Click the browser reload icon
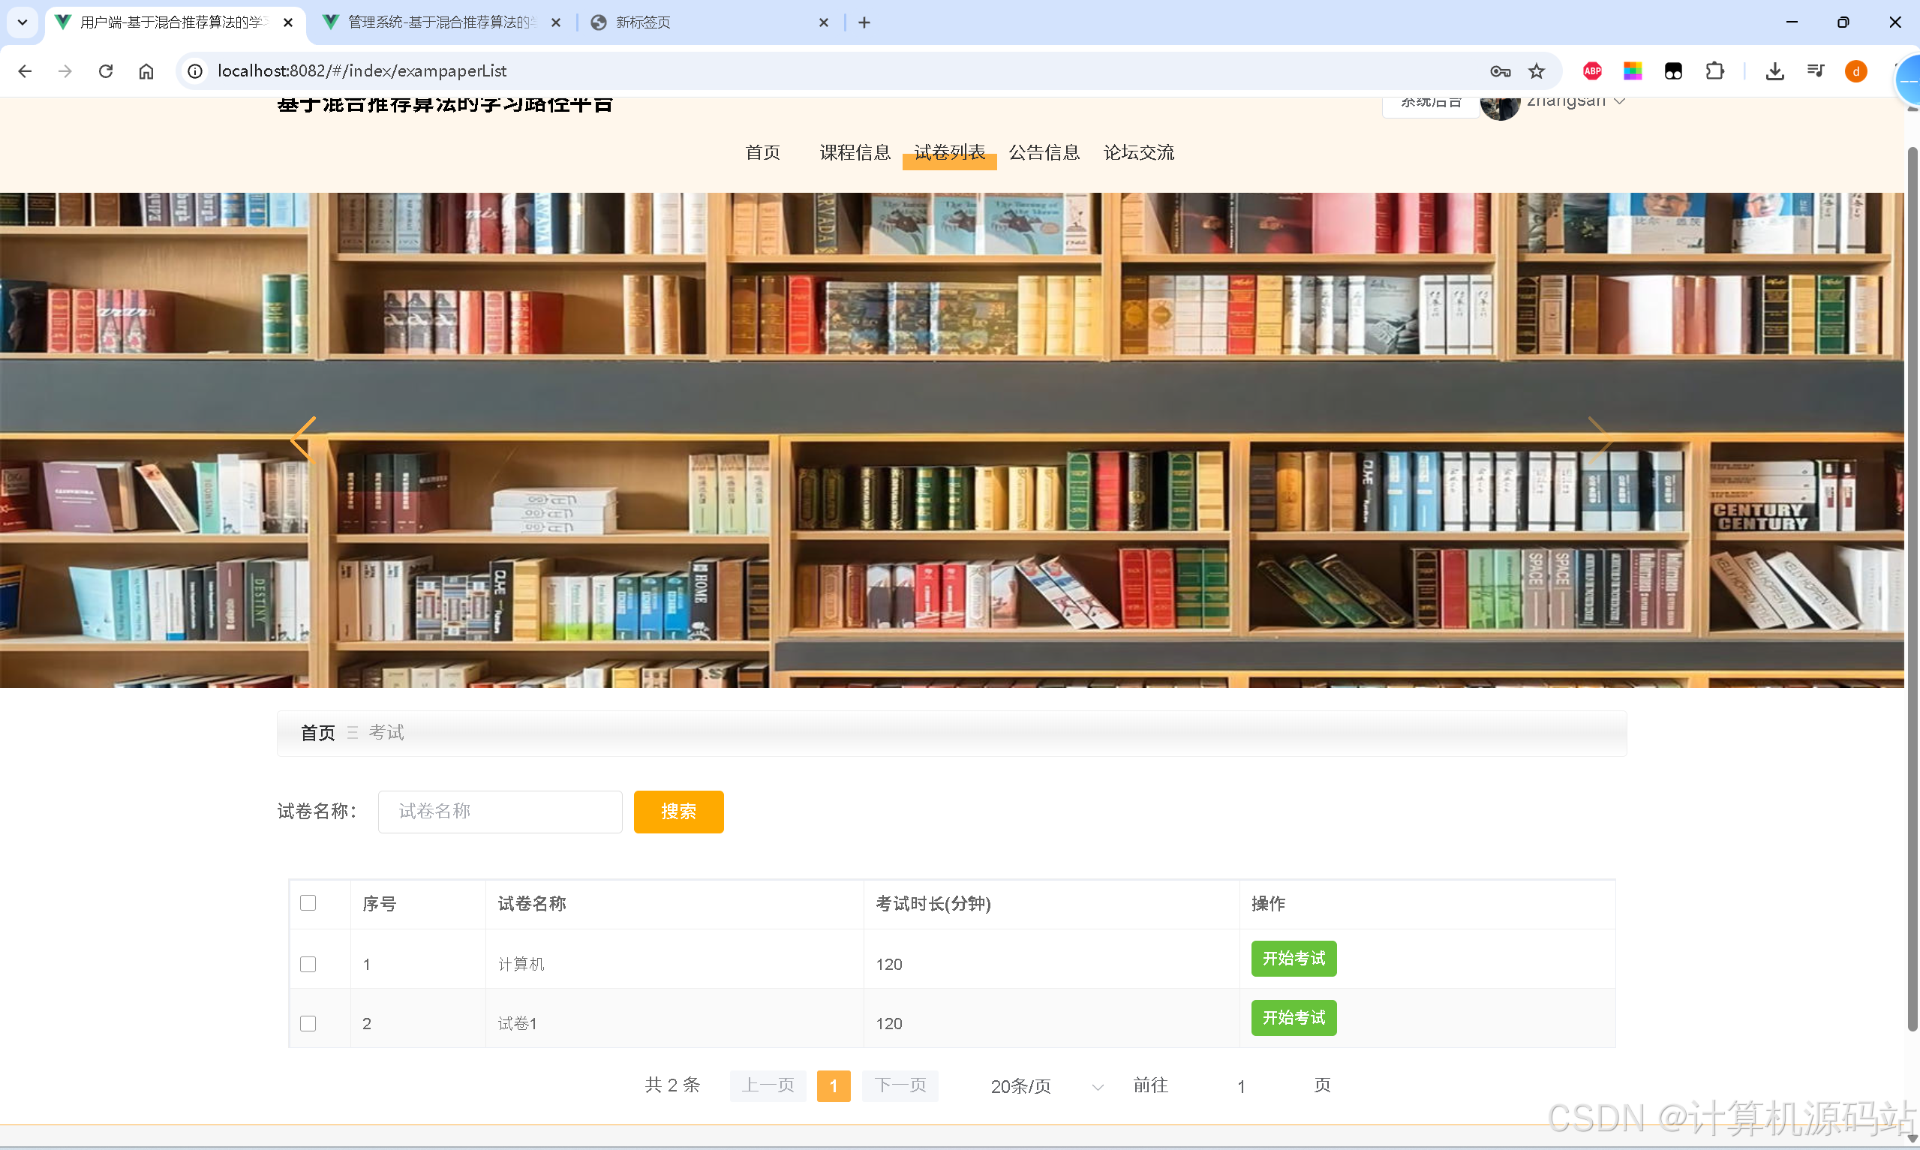Image resolution: width=1920 pixels, height=1150 pixels. [105, 71]
